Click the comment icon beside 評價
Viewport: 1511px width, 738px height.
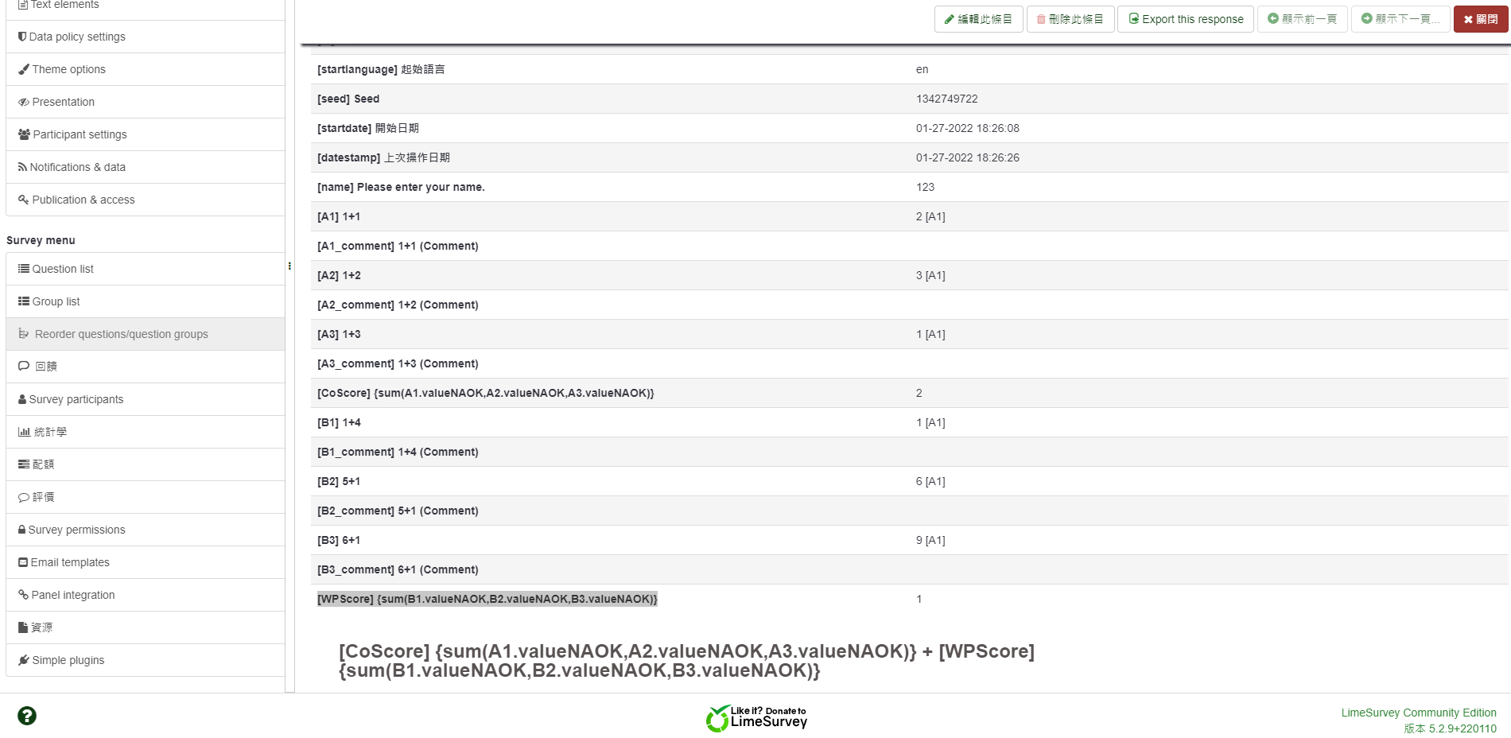[24, 498]
